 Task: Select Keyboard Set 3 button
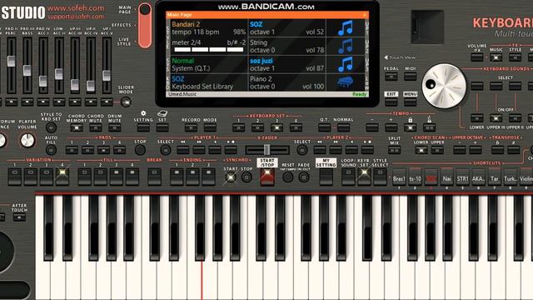[276, 127]
